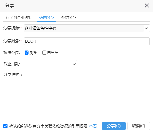Click inside the empty 截止日期 field
The height and width of the screenshot is (132, 153).
[x=49, y=64]
